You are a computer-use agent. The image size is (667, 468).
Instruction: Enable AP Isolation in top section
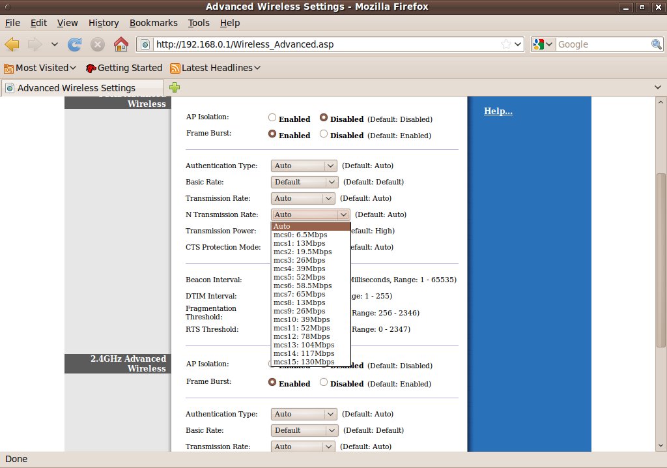point(272,118)
